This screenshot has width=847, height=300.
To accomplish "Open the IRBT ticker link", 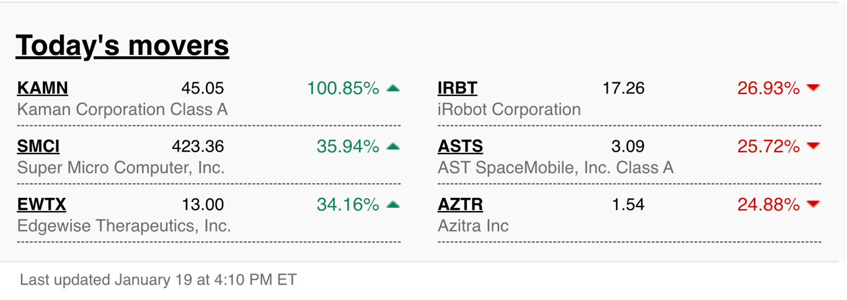I will (458, 88).
